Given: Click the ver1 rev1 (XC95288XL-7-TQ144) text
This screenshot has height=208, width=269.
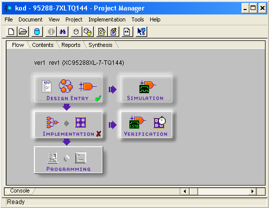Looking at the screenshot, I should pos(79,63).
